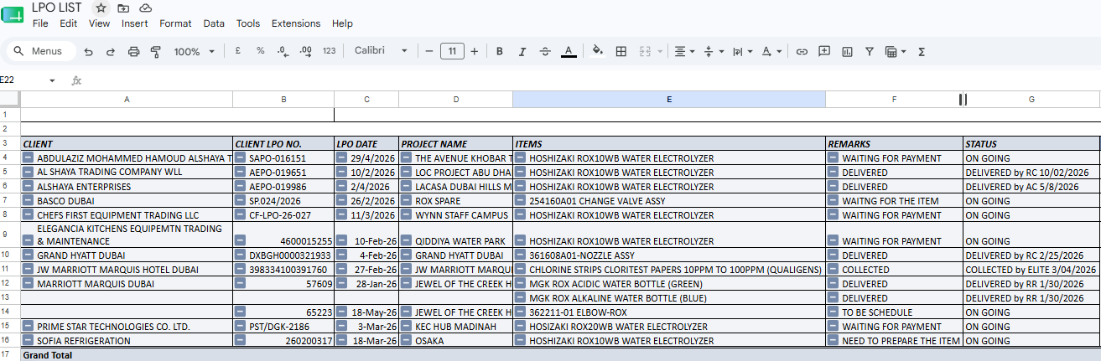Toggle Bold formatting button
Image resolution: width=1101 pixels, height=361 pixels.
coord(500,52)
